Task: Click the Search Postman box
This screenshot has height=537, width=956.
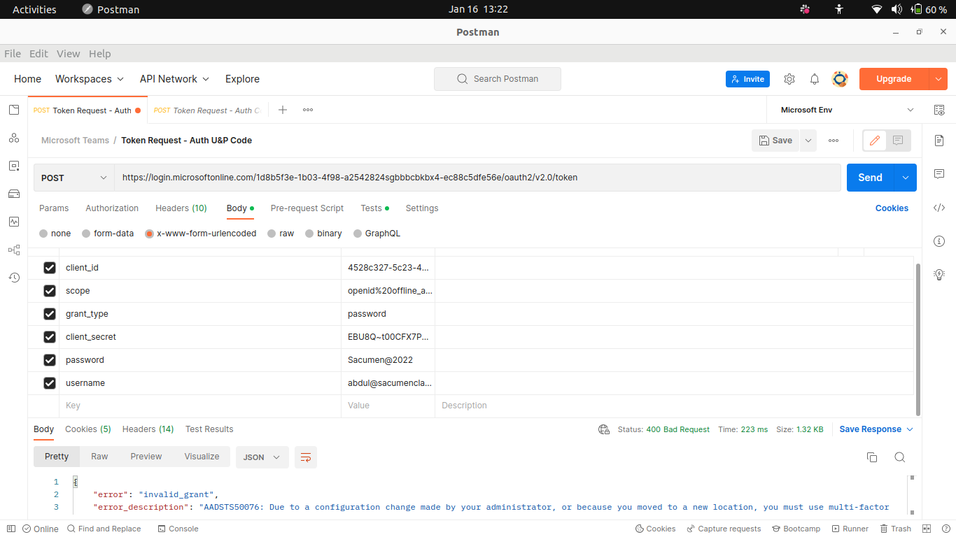Action: click(498, 79)
